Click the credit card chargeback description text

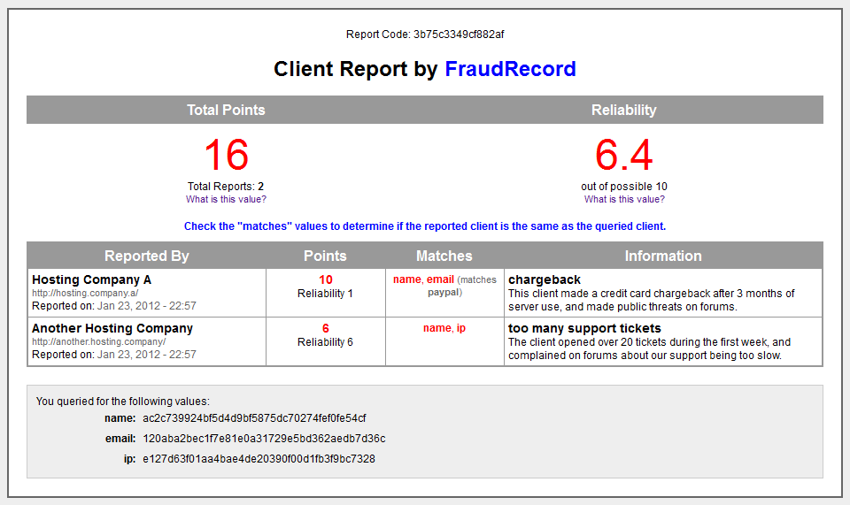pos(651,300)
